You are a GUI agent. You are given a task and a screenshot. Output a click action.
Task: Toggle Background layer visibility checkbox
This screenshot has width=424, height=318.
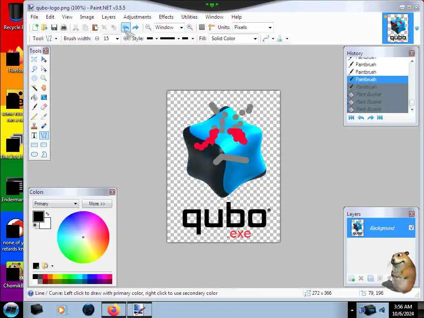pyautogui.click(x=411, y=228)
